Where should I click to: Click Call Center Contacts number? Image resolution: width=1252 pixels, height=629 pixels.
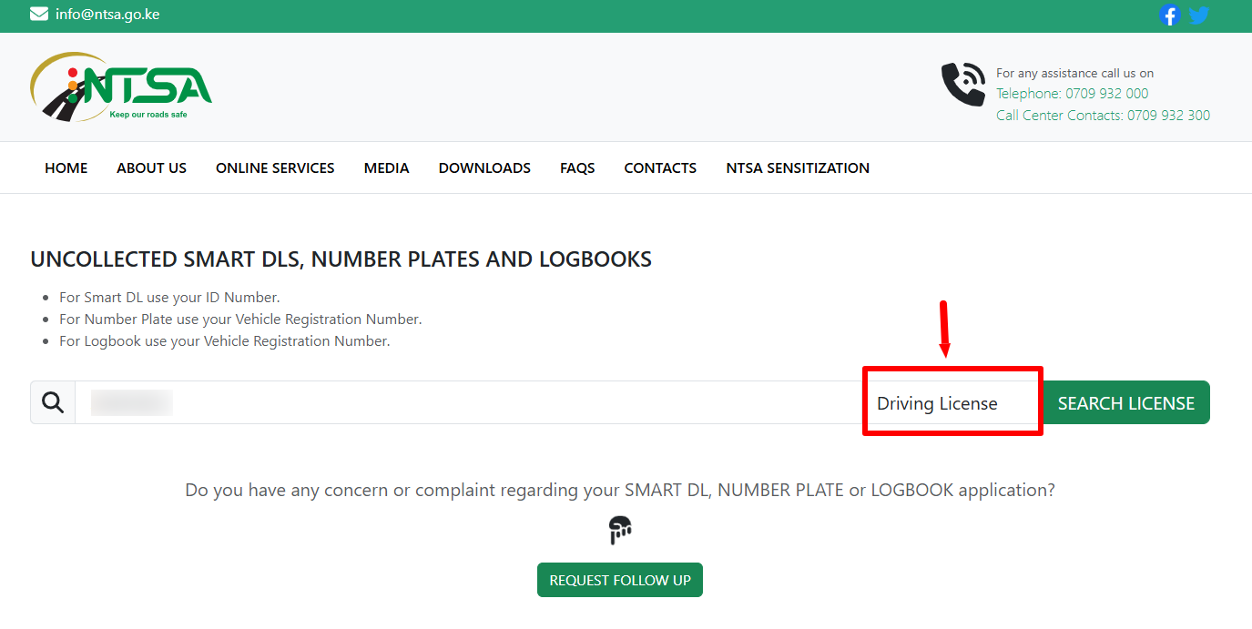click(1103, 115)
